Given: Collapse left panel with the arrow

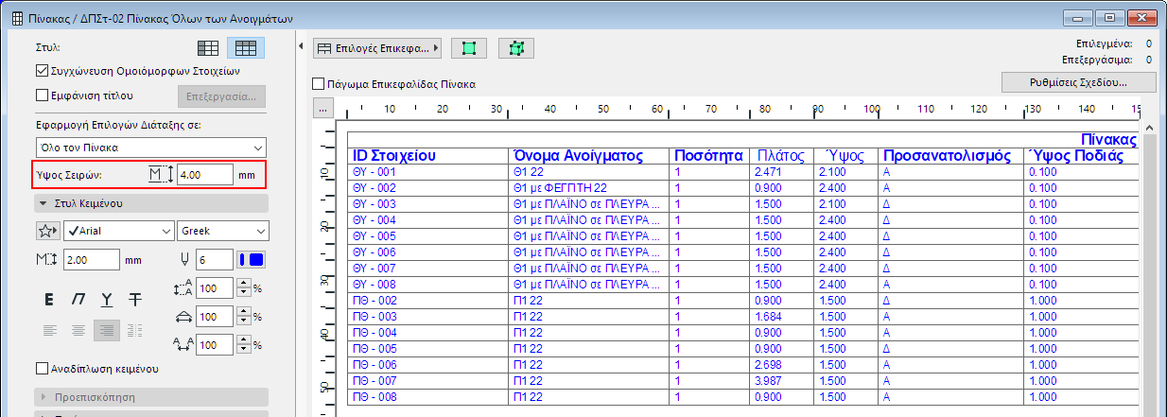Looking at the screenshot, I should (x=301, y=45).
